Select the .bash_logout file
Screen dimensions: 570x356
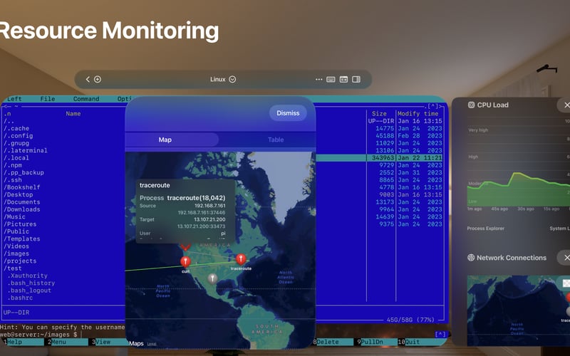click(x=29, y=290)
